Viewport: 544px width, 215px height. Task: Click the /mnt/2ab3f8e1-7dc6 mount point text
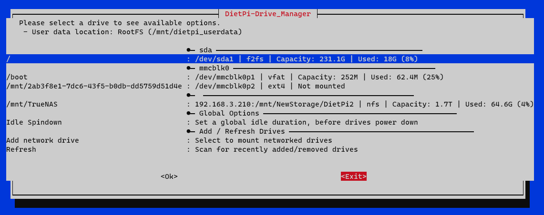(x=94, y=86)
